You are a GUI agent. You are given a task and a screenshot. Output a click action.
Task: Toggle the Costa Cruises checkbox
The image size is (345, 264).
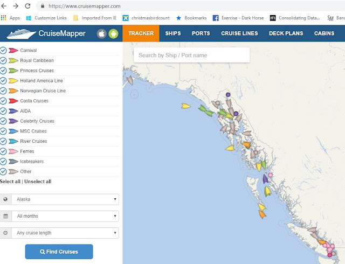click(x=3, y=101)
